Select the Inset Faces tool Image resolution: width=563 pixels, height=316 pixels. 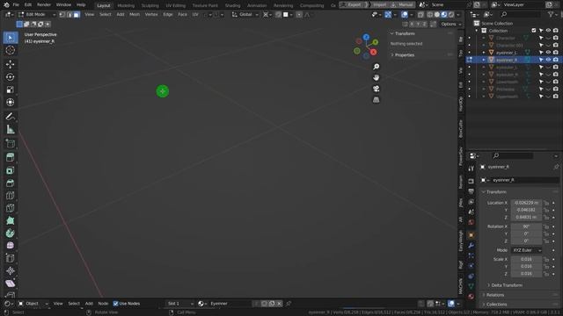(x=11, y=170)
